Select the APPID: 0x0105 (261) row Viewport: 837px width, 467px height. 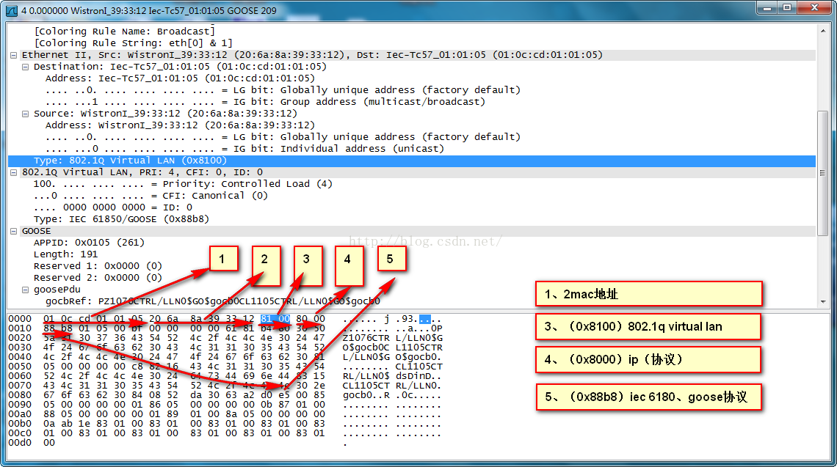pos(89,243)
